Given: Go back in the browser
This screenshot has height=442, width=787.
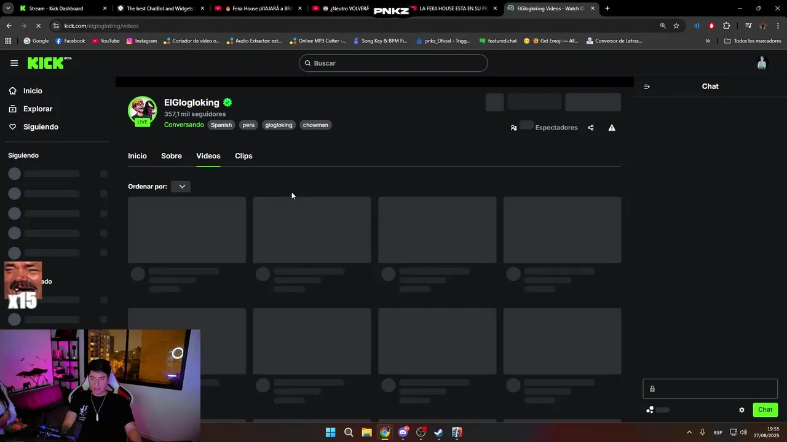Looking at the screenshot, I should (x=9, y=26).
